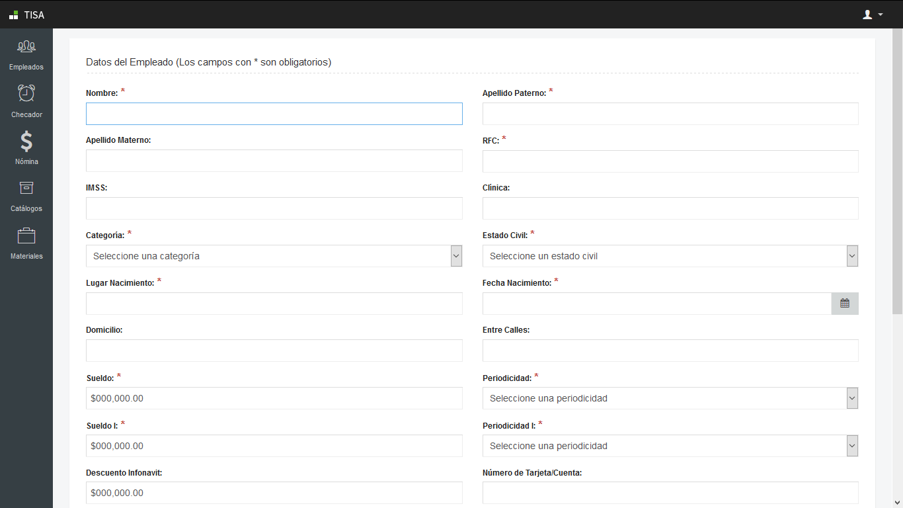Click the Nombre input field
The height and width of the screenshot is (508, 903).
[x=274, y=114]
